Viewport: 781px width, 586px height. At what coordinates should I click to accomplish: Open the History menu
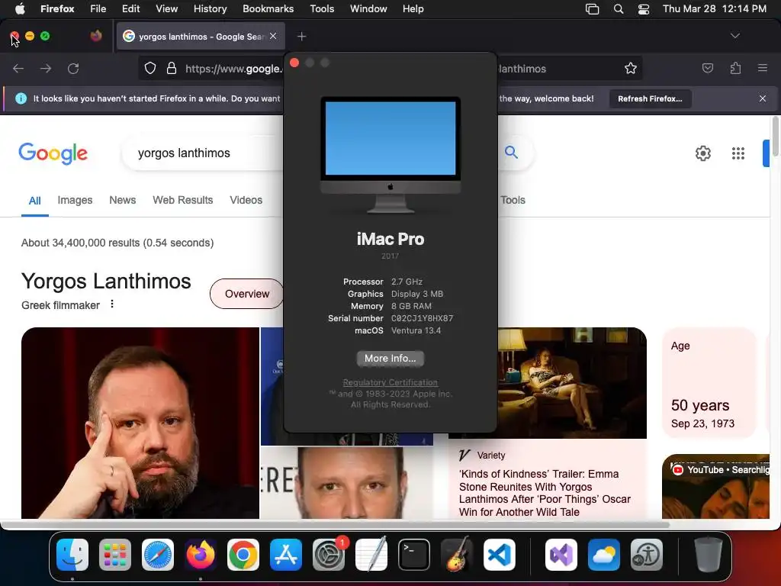coord(210,8)
